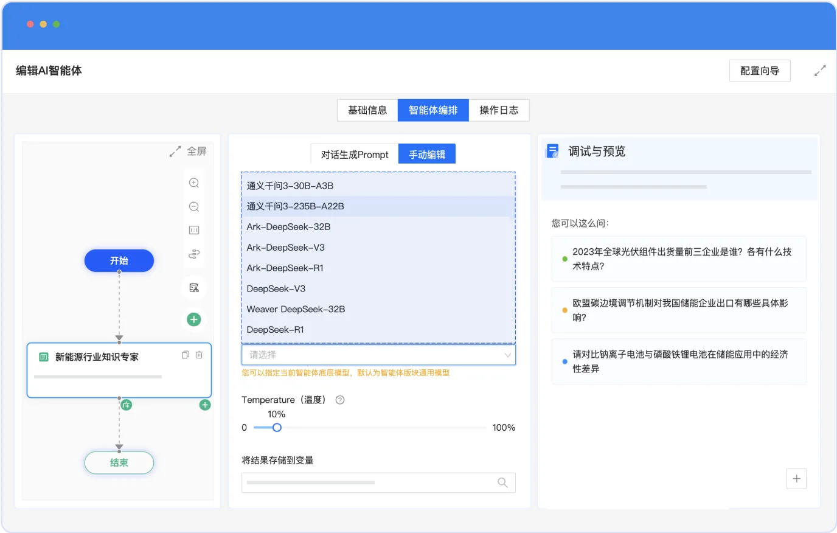Click 全屏 to fullscreen the canvas

(189, 152)
